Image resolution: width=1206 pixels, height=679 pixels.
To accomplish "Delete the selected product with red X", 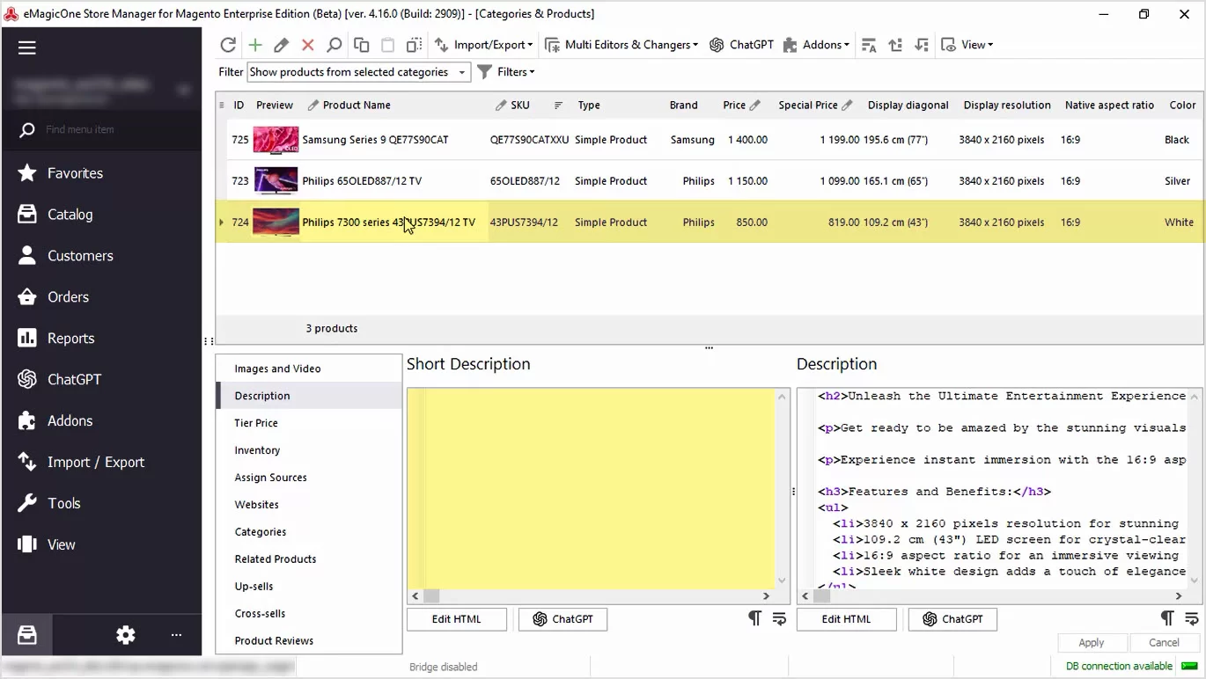I will tap(308, 45).
